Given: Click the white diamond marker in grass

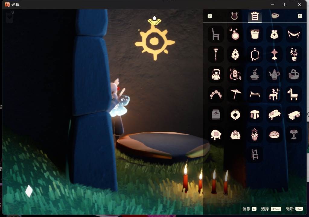Looking at the screenshot, I should (x=29, y=191).
